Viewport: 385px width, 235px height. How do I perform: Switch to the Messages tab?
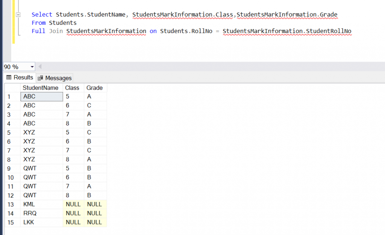58,78
